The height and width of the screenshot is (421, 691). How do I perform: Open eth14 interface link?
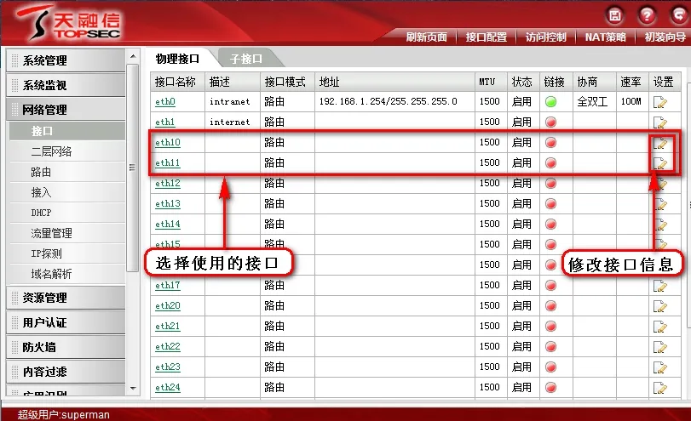coord(168,224)
